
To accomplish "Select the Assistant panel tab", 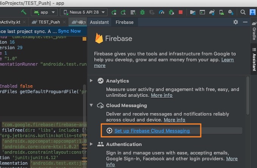I will point(99,22).
